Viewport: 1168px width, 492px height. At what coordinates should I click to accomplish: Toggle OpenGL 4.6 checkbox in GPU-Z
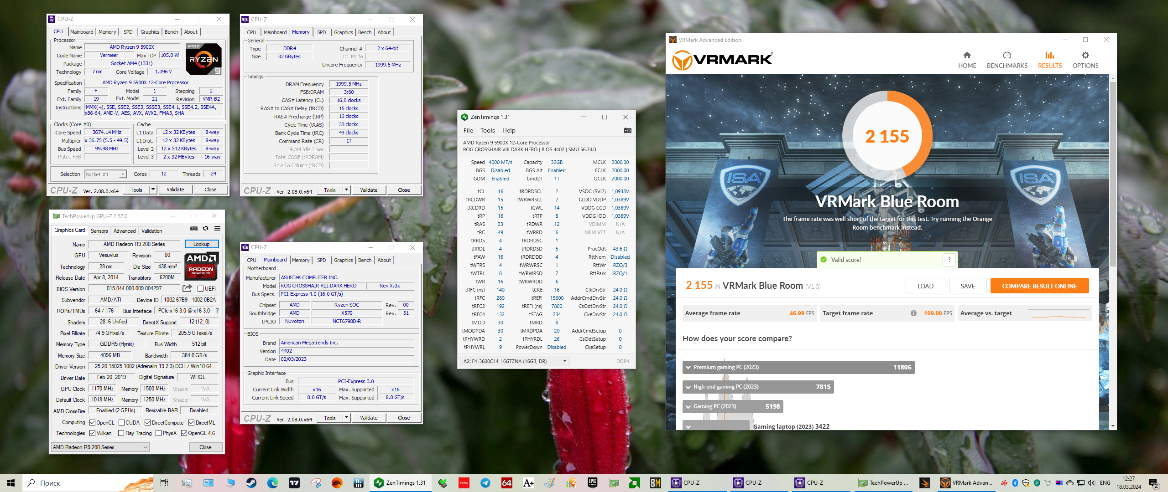[184, 433]
